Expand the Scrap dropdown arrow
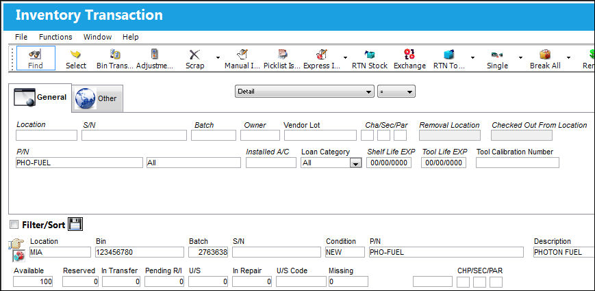Viewport: 595px width, 291px height. [218, 57]
